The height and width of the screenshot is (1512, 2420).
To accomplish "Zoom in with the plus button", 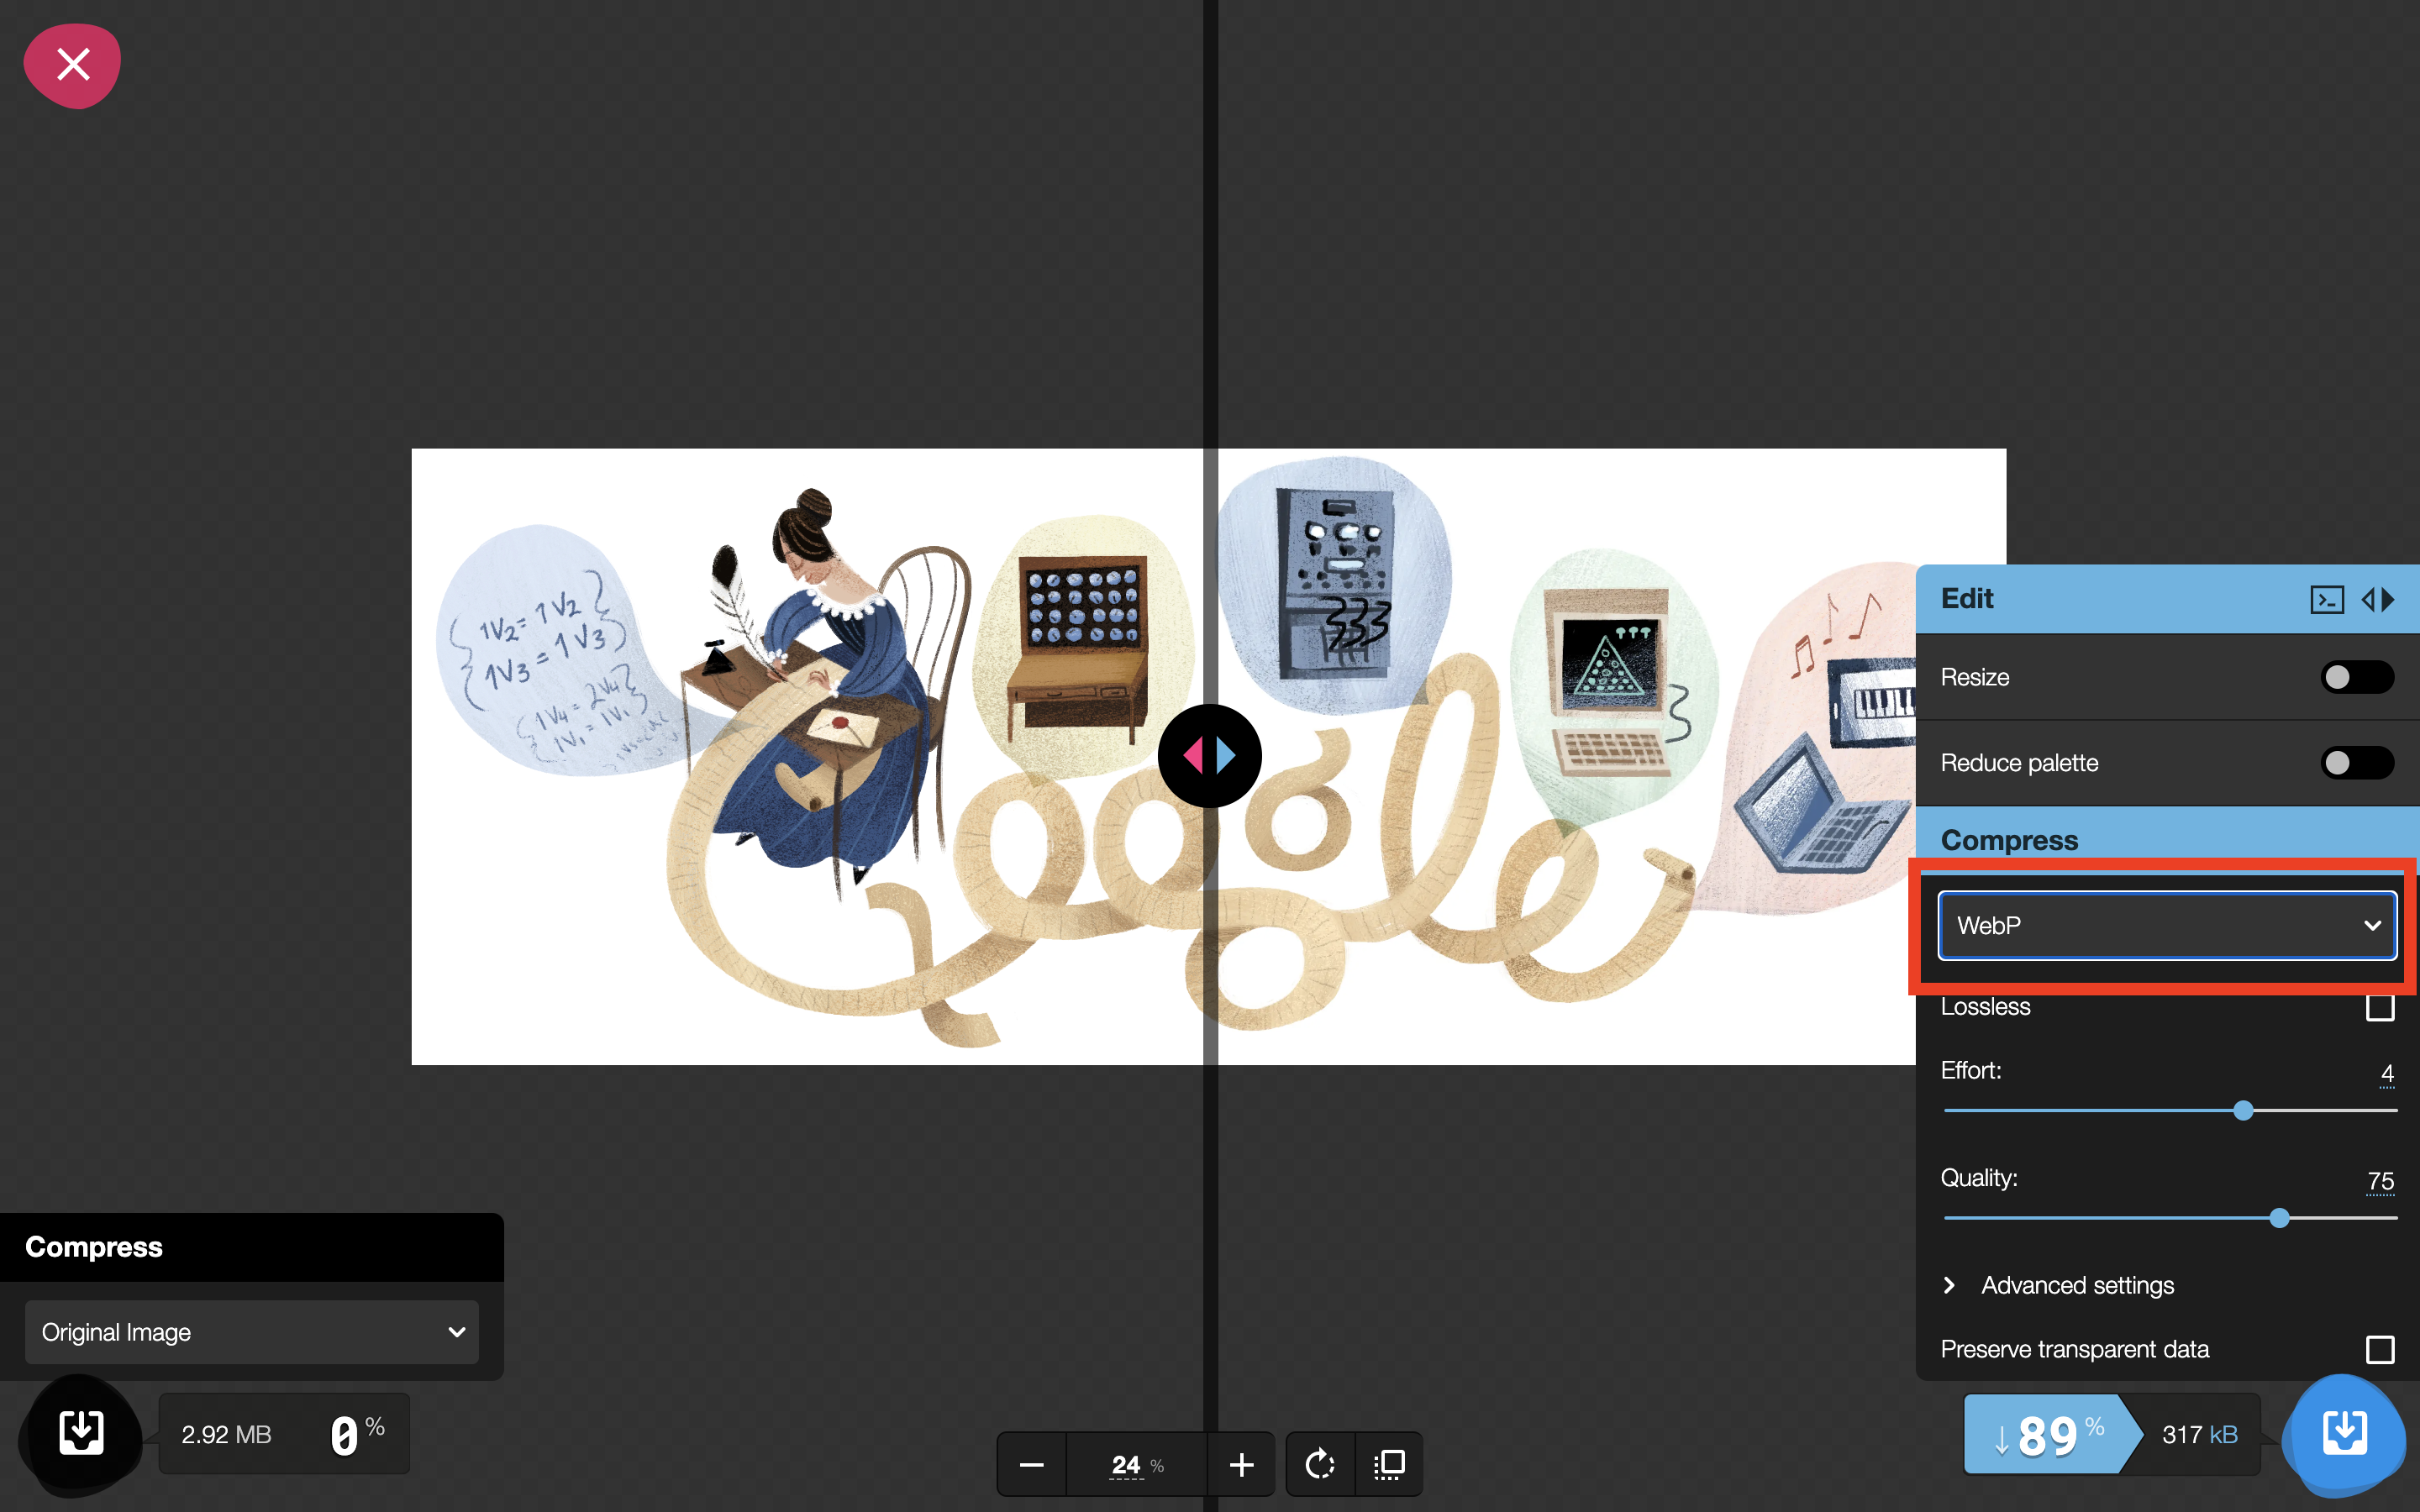I will pos(1241,1465).
